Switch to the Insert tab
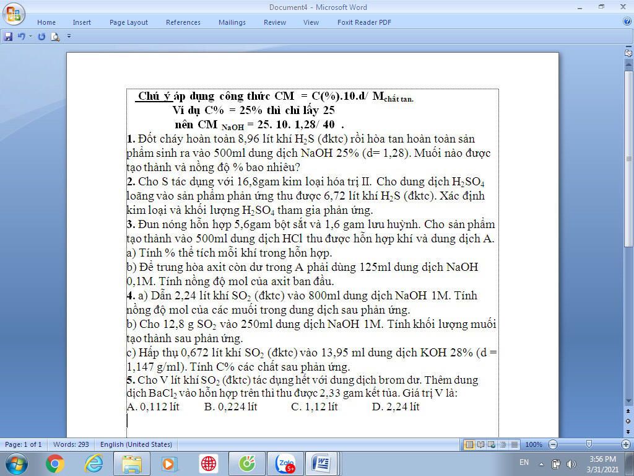 point(82,23)
